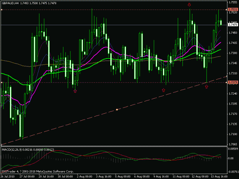Screen dimensions: 239x179
Task: Click the 28 Jul 16:00 time label
Action: pos(46,176)
